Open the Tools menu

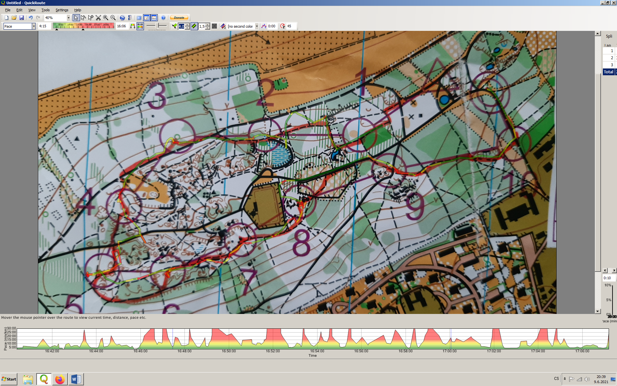(46, 10)
